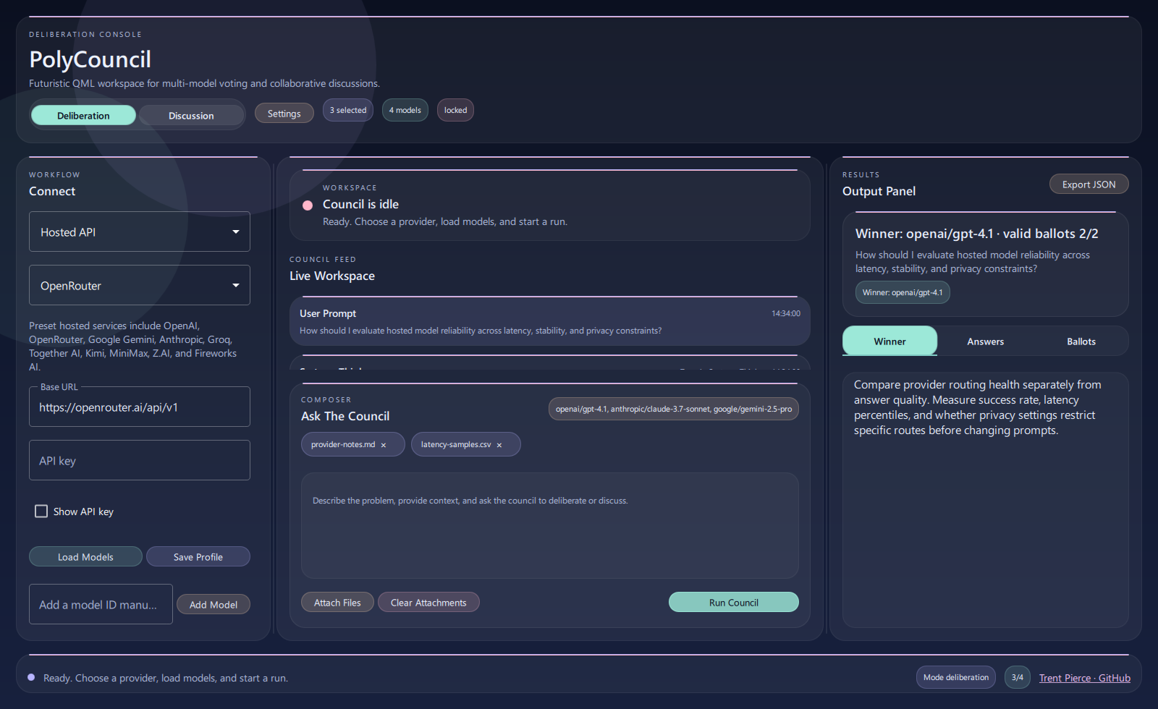This screenshot has height=709, width=1158.
Task: Open the Settings button
Action: point(284,113)
